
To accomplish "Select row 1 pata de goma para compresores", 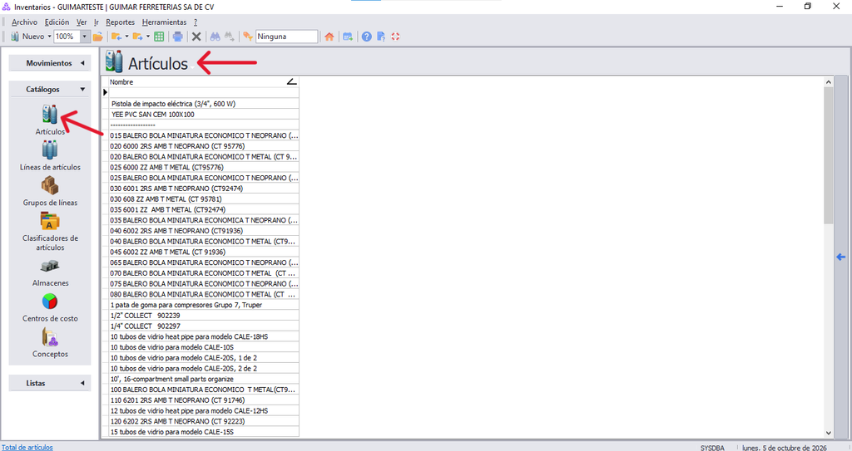I will (204, 305).
